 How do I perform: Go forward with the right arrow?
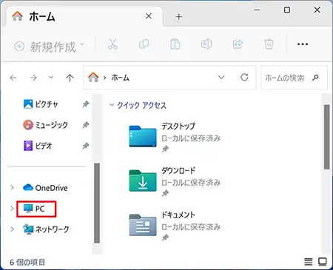pyautogui.click(x=33, y=78)
